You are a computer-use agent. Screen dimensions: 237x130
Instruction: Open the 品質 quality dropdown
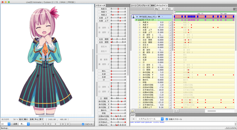24,124
